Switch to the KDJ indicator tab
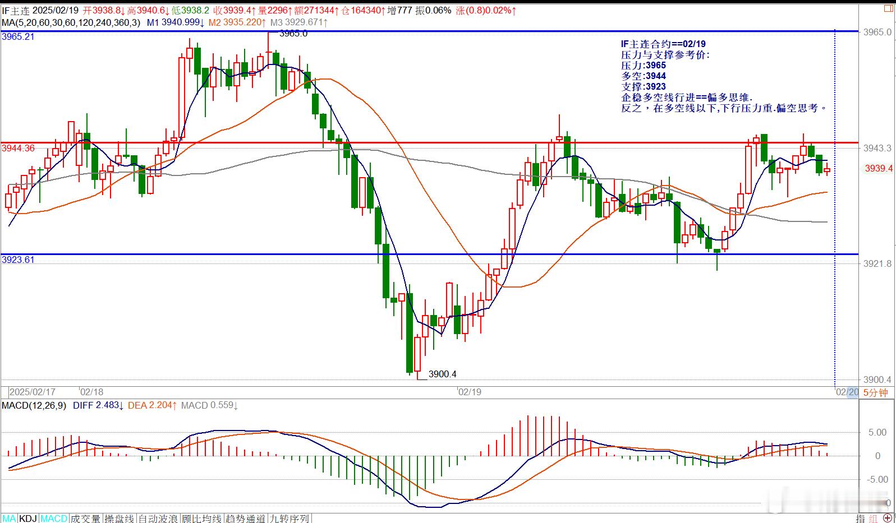This screenshot has height=523, width=896. (28, 519)
